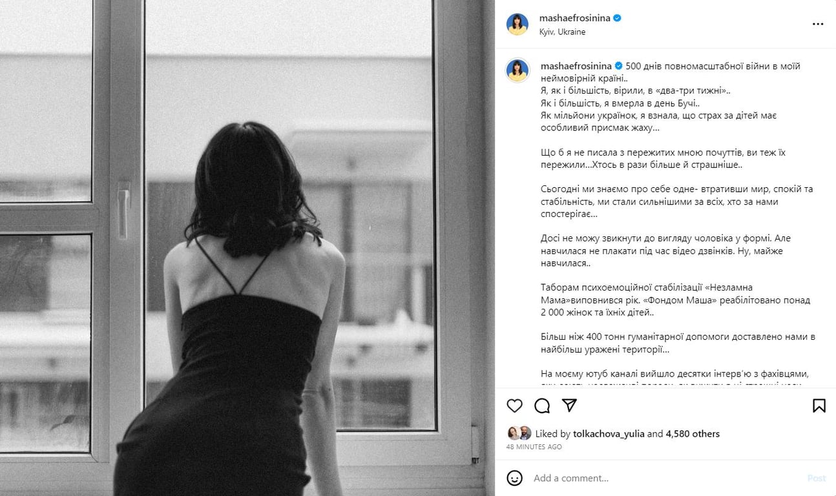Open the three-dot more options menu

818,24
